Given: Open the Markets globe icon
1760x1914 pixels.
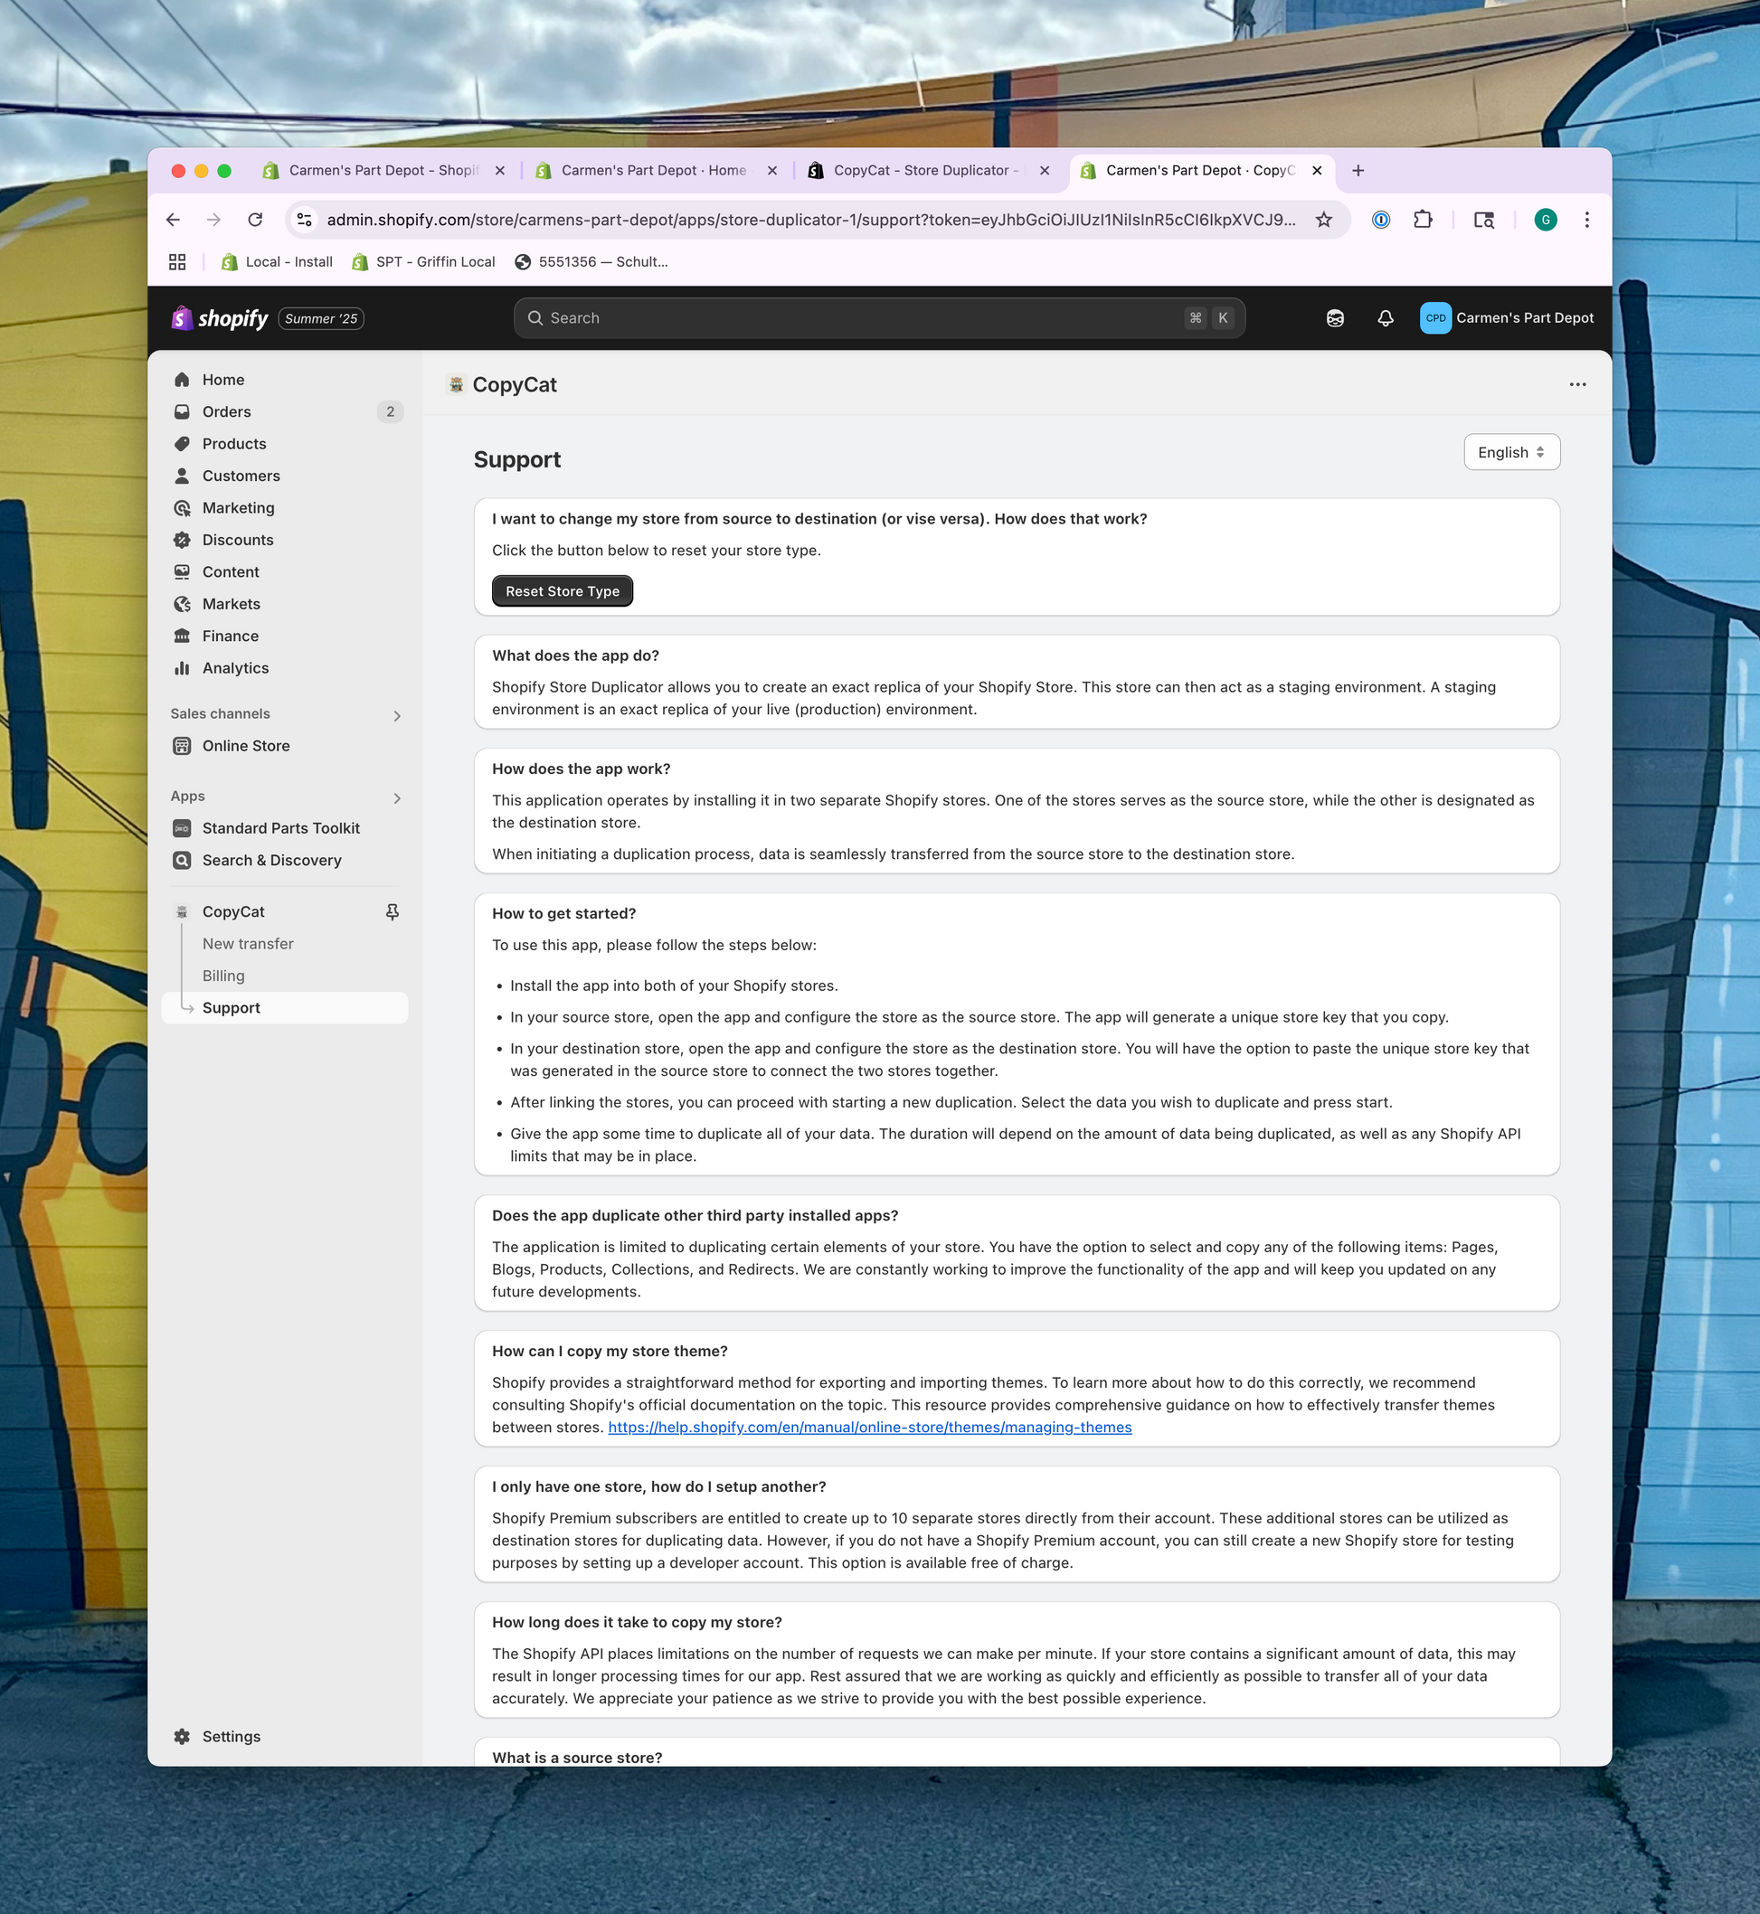Looking at the screenshot, I should [182, 604].
